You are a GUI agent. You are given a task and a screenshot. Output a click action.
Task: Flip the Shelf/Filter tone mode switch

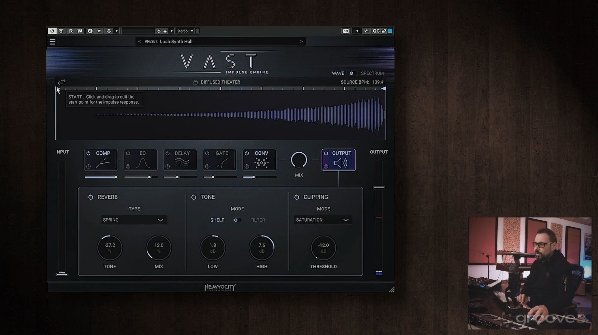pos(237,220)
